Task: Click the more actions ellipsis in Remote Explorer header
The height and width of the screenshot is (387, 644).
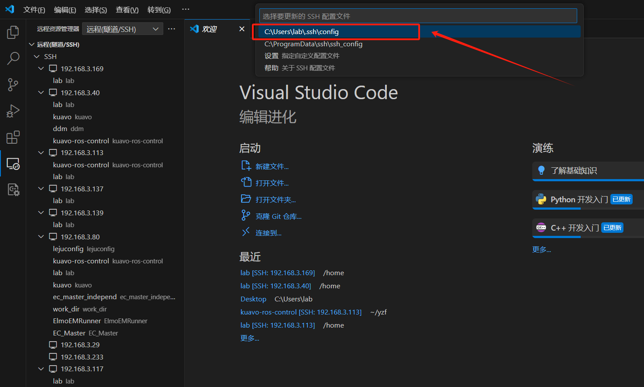Action: tap(171, 29)
